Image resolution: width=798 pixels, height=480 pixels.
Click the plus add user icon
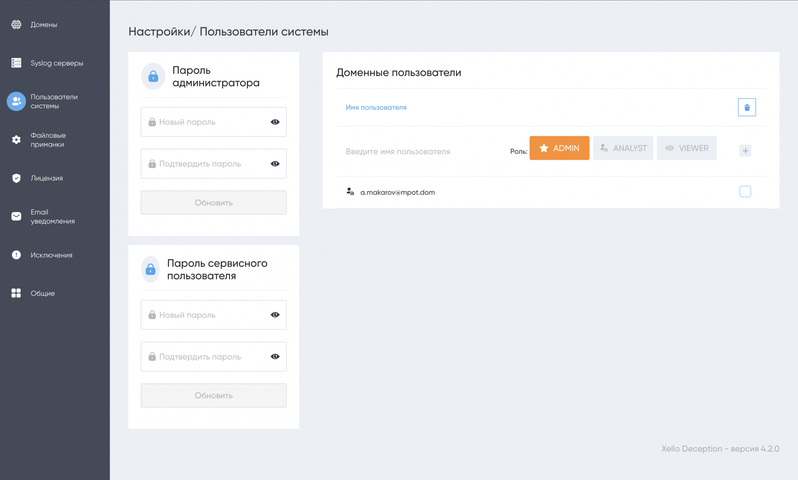(x=745, y=151)
